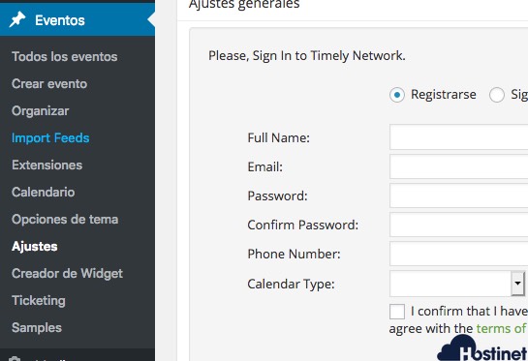Click the Confirm Password field
The height and width of the screenshot is (361, 528).
click(458, 225)
